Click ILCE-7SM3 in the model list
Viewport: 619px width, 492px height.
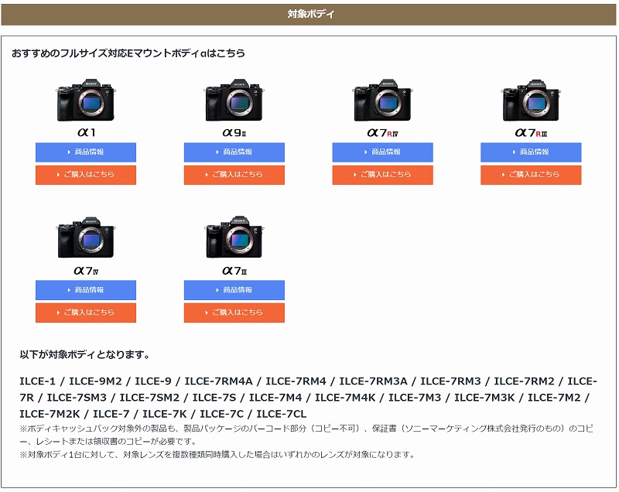pyautogui.click(x=77, y=398)
